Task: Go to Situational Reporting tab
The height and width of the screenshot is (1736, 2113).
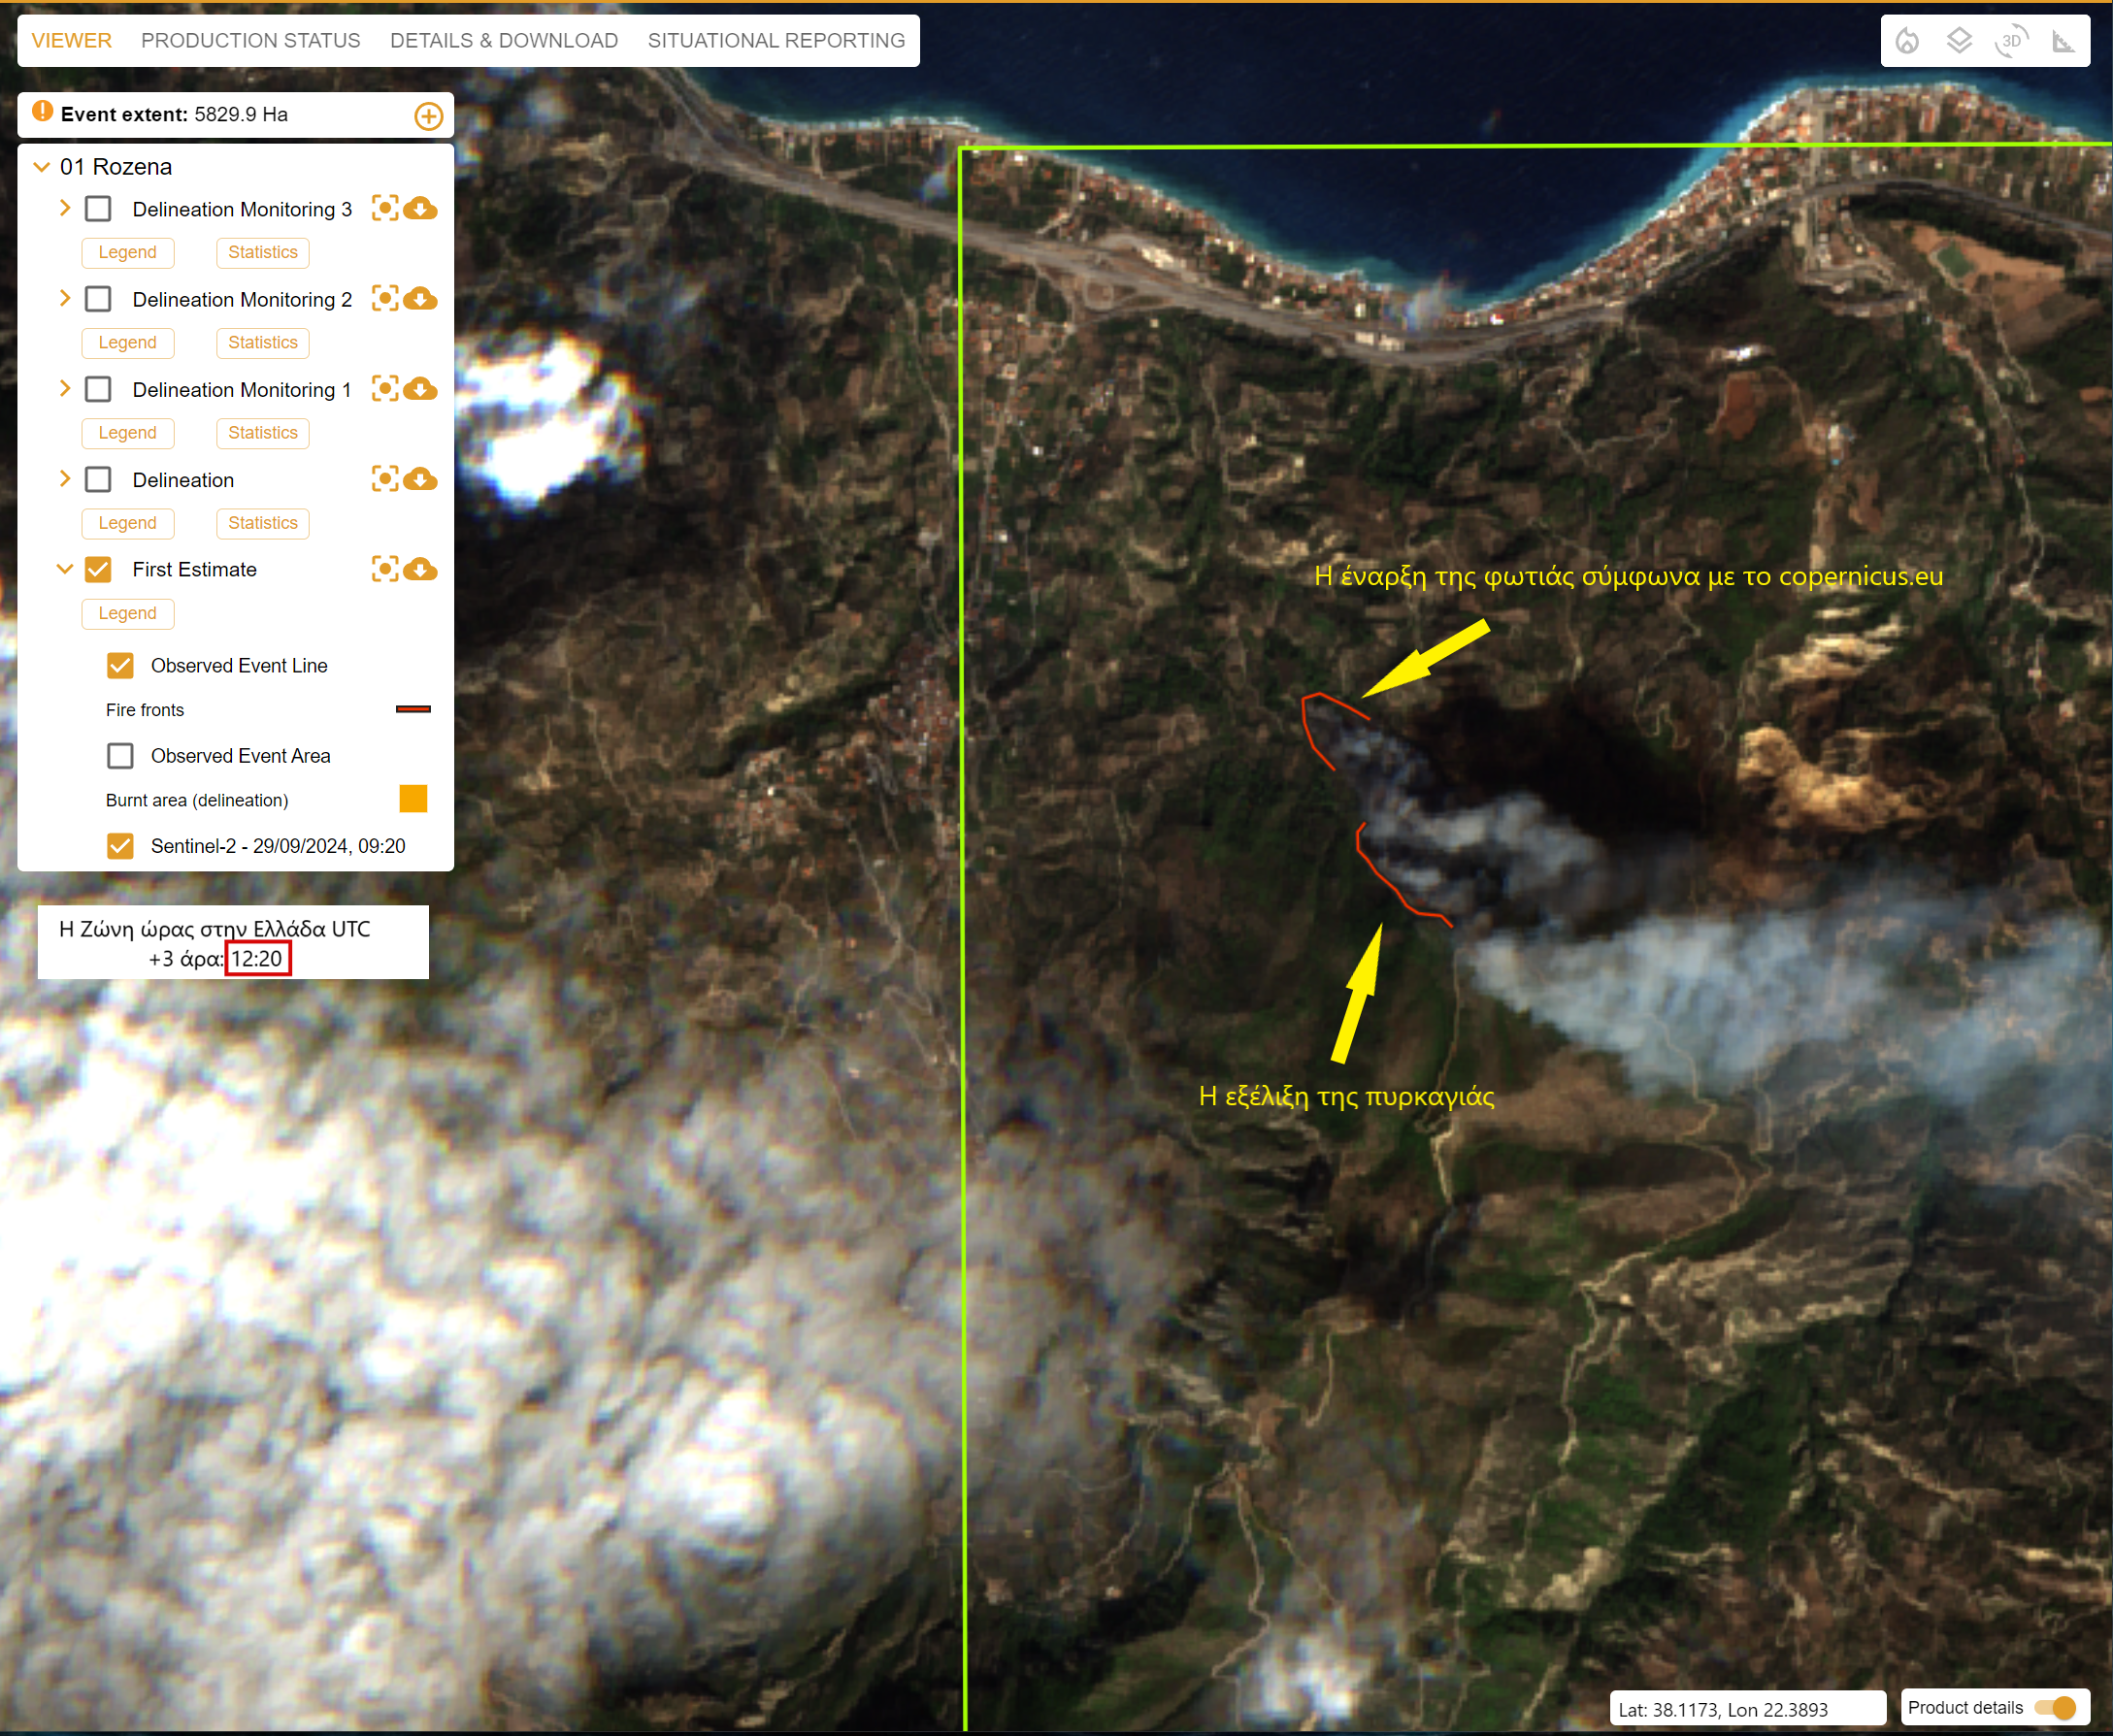Action: [776, 41]
